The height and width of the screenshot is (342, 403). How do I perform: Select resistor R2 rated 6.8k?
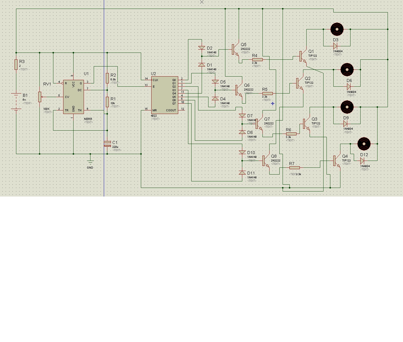point(107,78)
